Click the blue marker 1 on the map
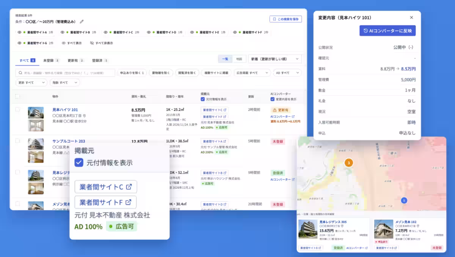 [x=404, y=201]
